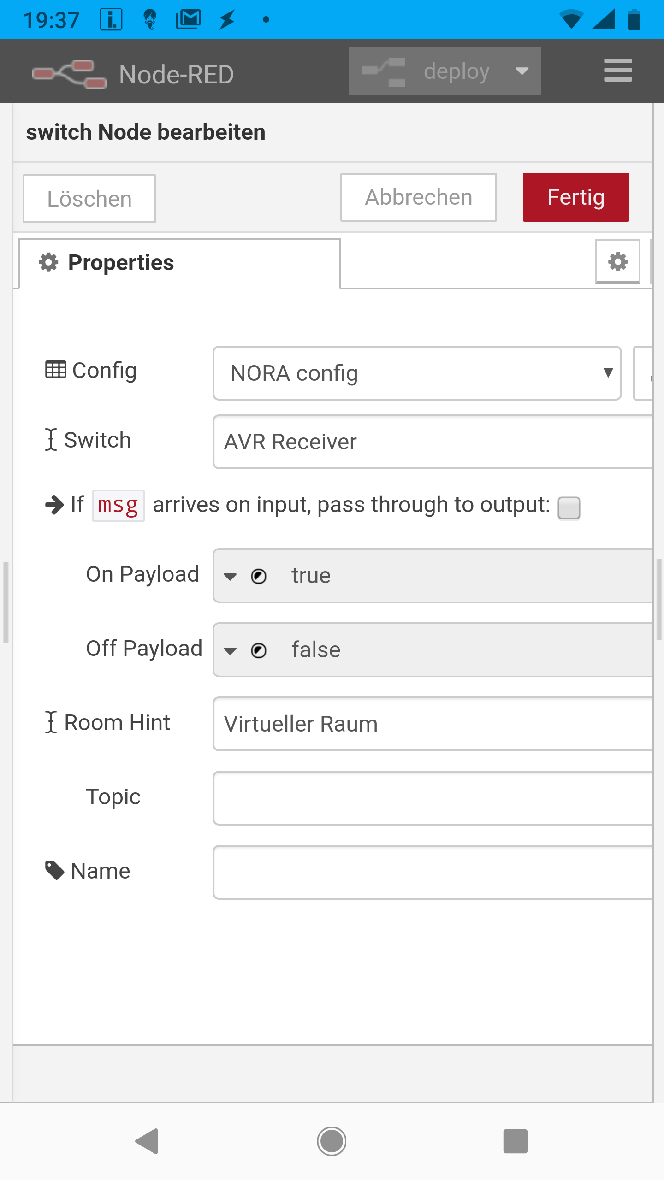Open node settings gear icon
Viewport: 664px width, 1180px height.
[617, 262]
